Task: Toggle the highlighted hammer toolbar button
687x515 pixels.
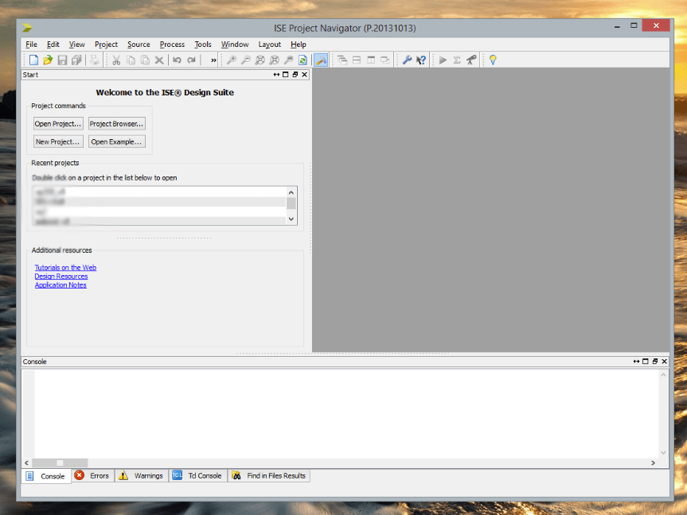Action: (320, 60)
